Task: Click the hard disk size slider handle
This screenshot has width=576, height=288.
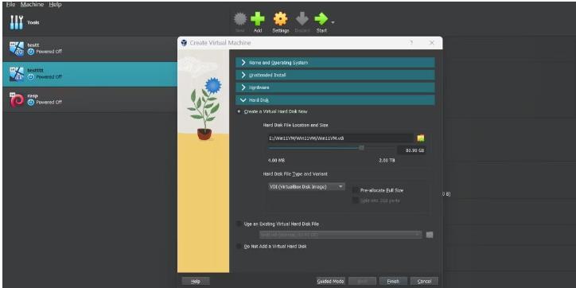Action: tap(361, 148)
